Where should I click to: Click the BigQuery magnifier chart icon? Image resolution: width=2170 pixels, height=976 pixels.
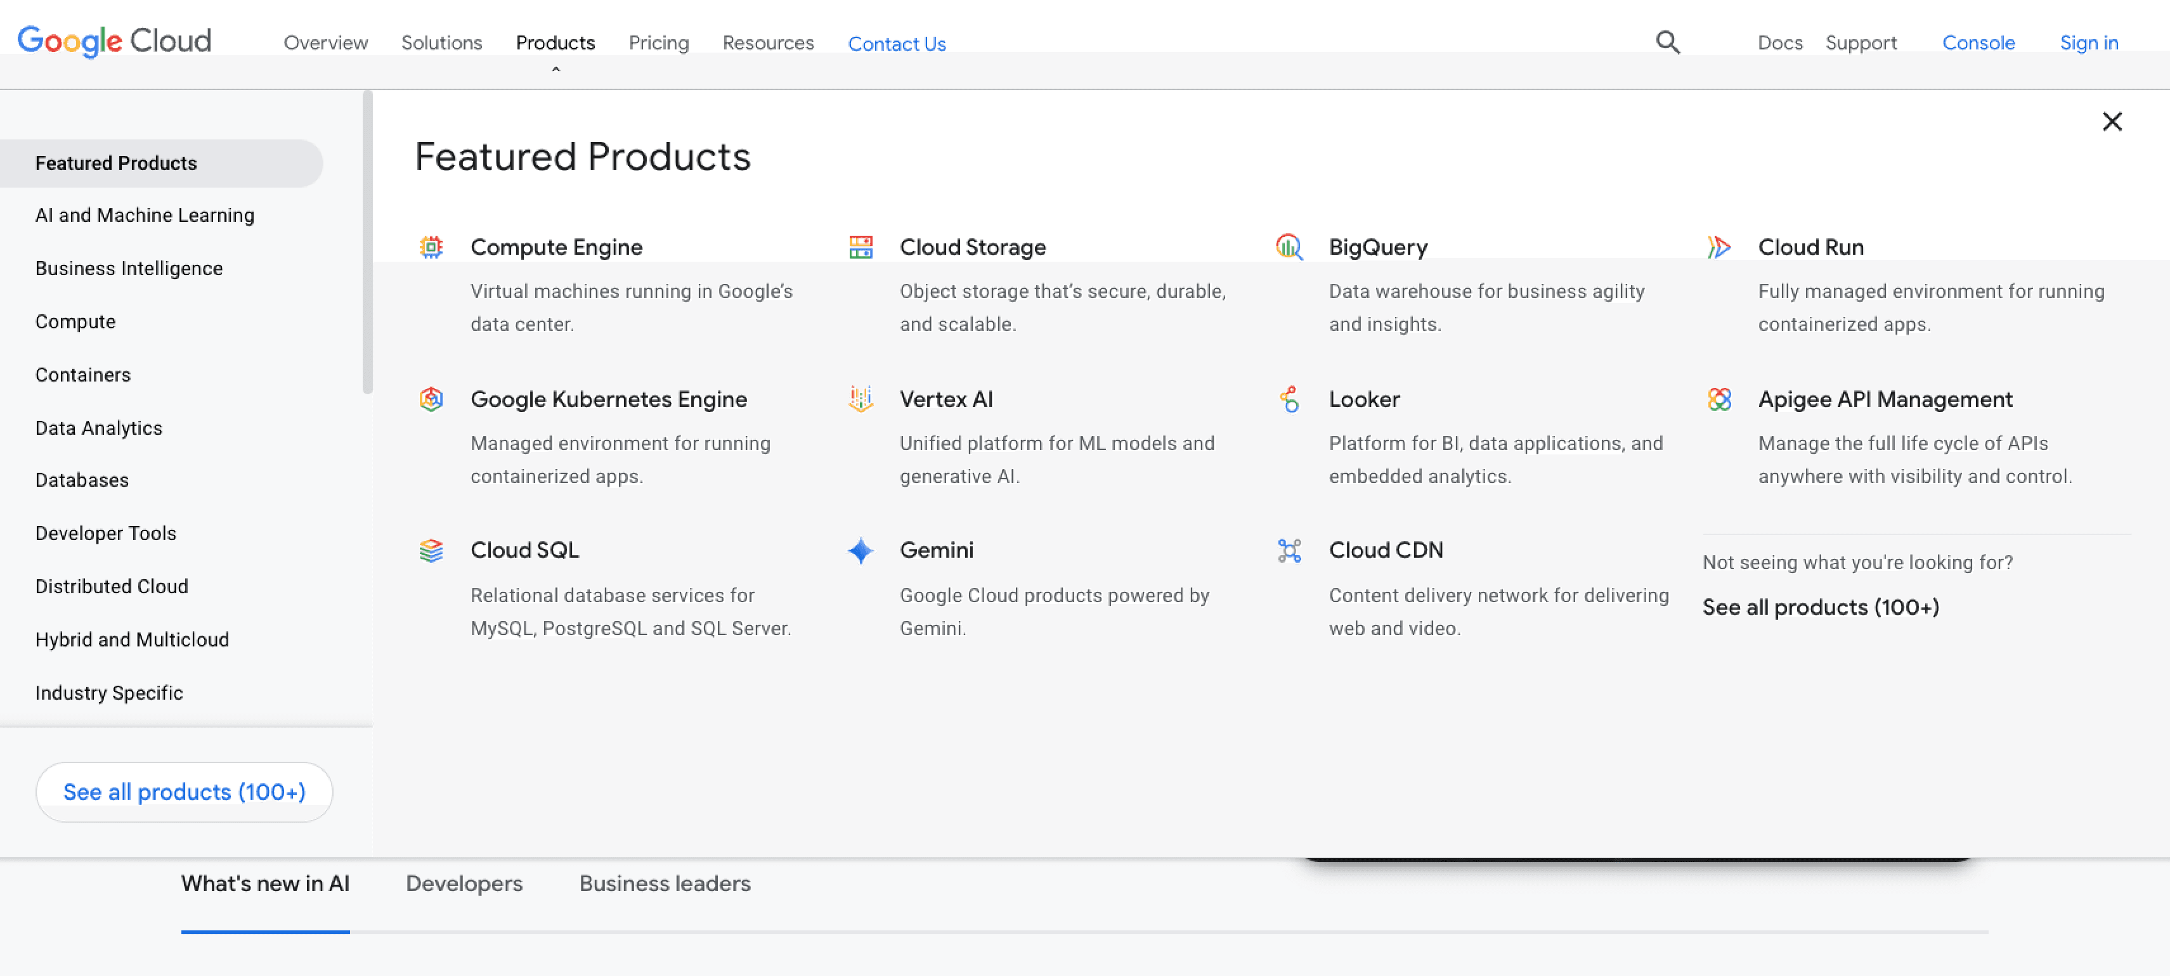pyautogui.click(x=1289, y=247)
